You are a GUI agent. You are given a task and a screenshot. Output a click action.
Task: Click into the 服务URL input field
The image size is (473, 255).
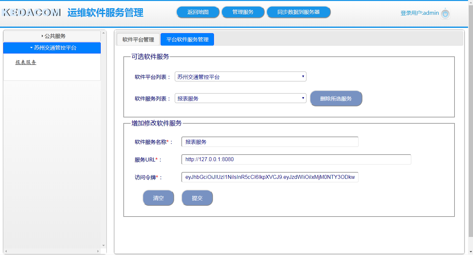click(296, 159)
